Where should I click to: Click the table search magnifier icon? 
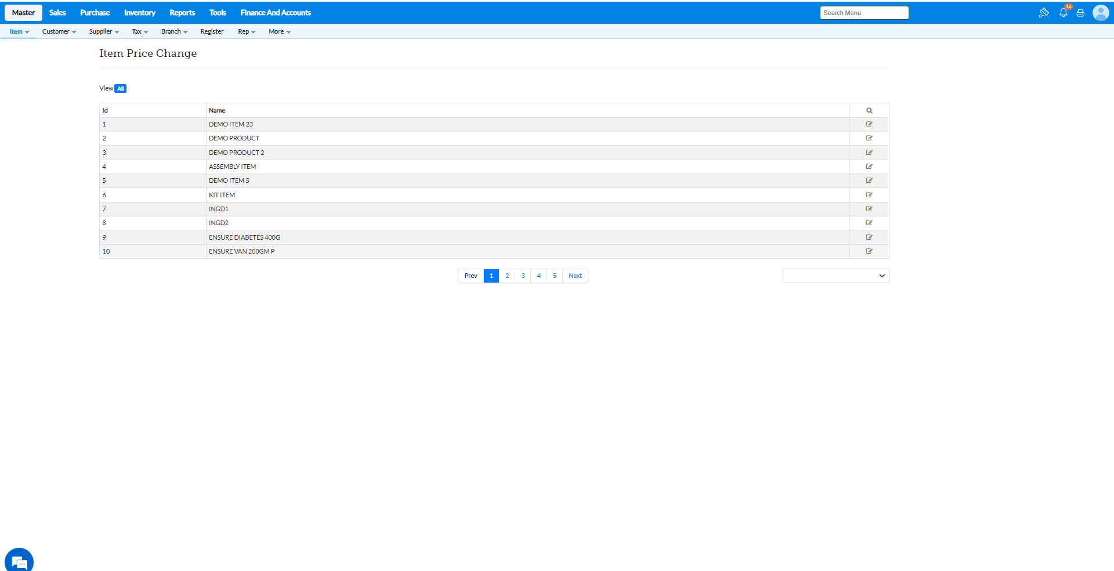[869, 110]
